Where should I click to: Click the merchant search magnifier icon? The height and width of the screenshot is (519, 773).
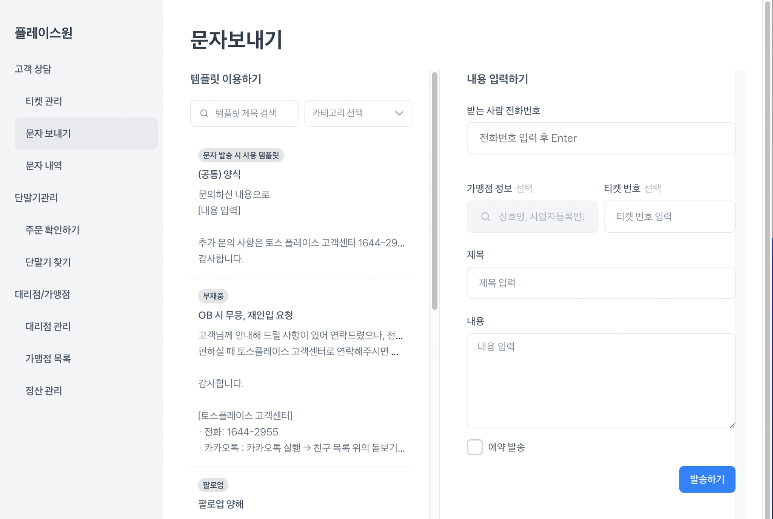(485, 216)
